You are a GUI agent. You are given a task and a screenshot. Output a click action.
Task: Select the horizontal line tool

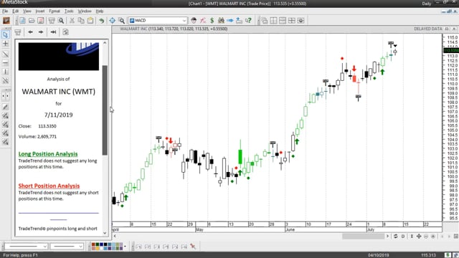pos(5,62)
